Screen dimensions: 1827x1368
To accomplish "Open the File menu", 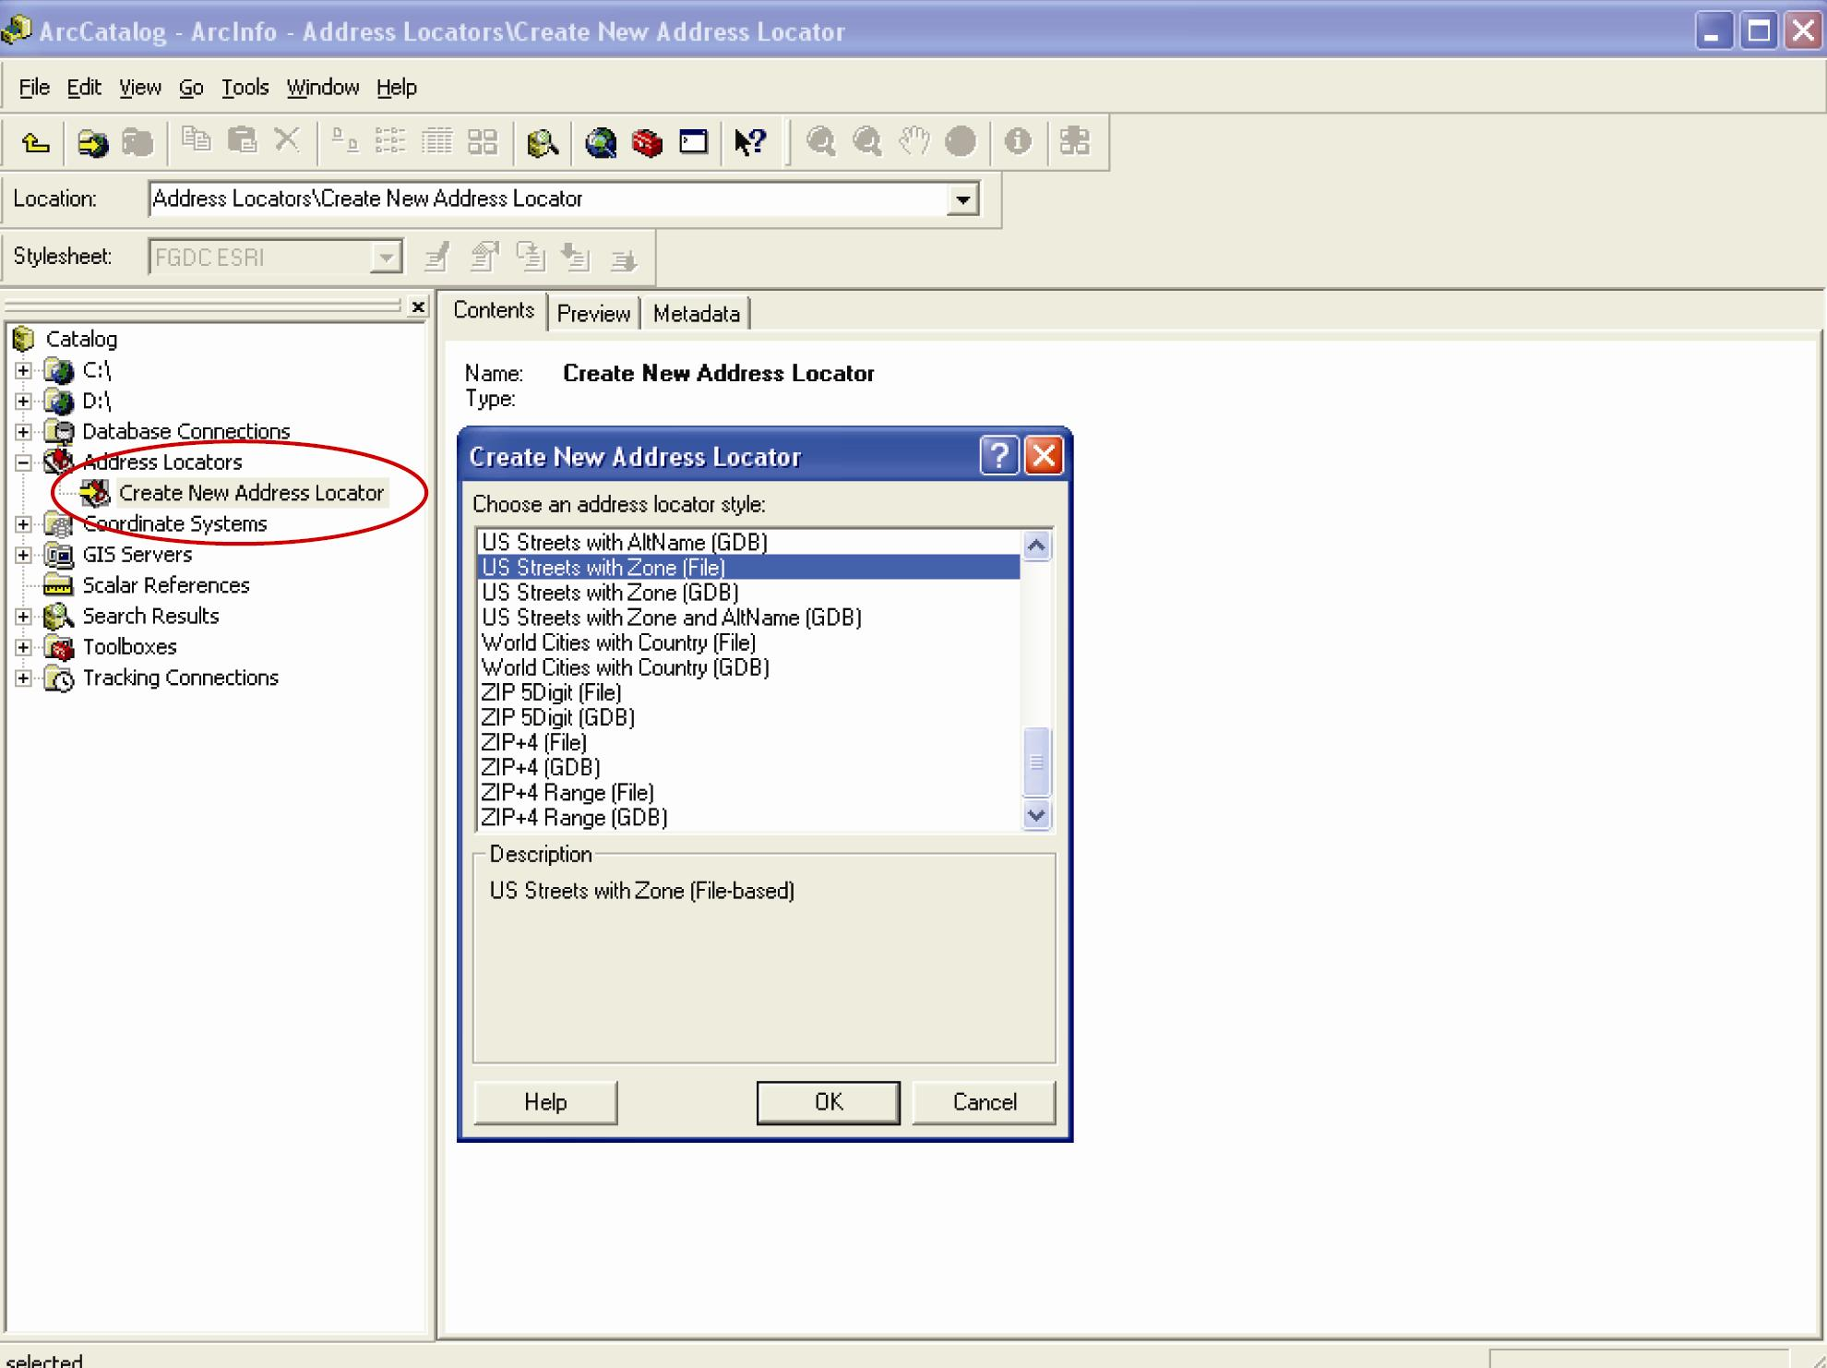I will pyautogui.click(x=34, y=88).
